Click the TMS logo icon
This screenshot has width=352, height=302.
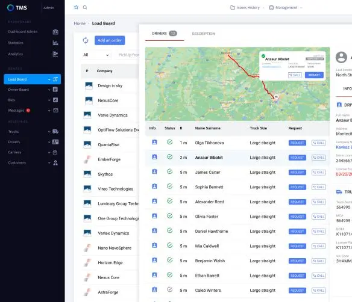[10, 8]
